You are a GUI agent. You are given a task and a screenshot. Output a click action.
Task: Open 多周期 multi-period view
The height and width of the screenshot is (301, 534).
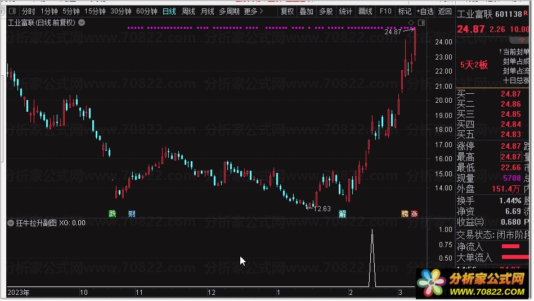229,12
